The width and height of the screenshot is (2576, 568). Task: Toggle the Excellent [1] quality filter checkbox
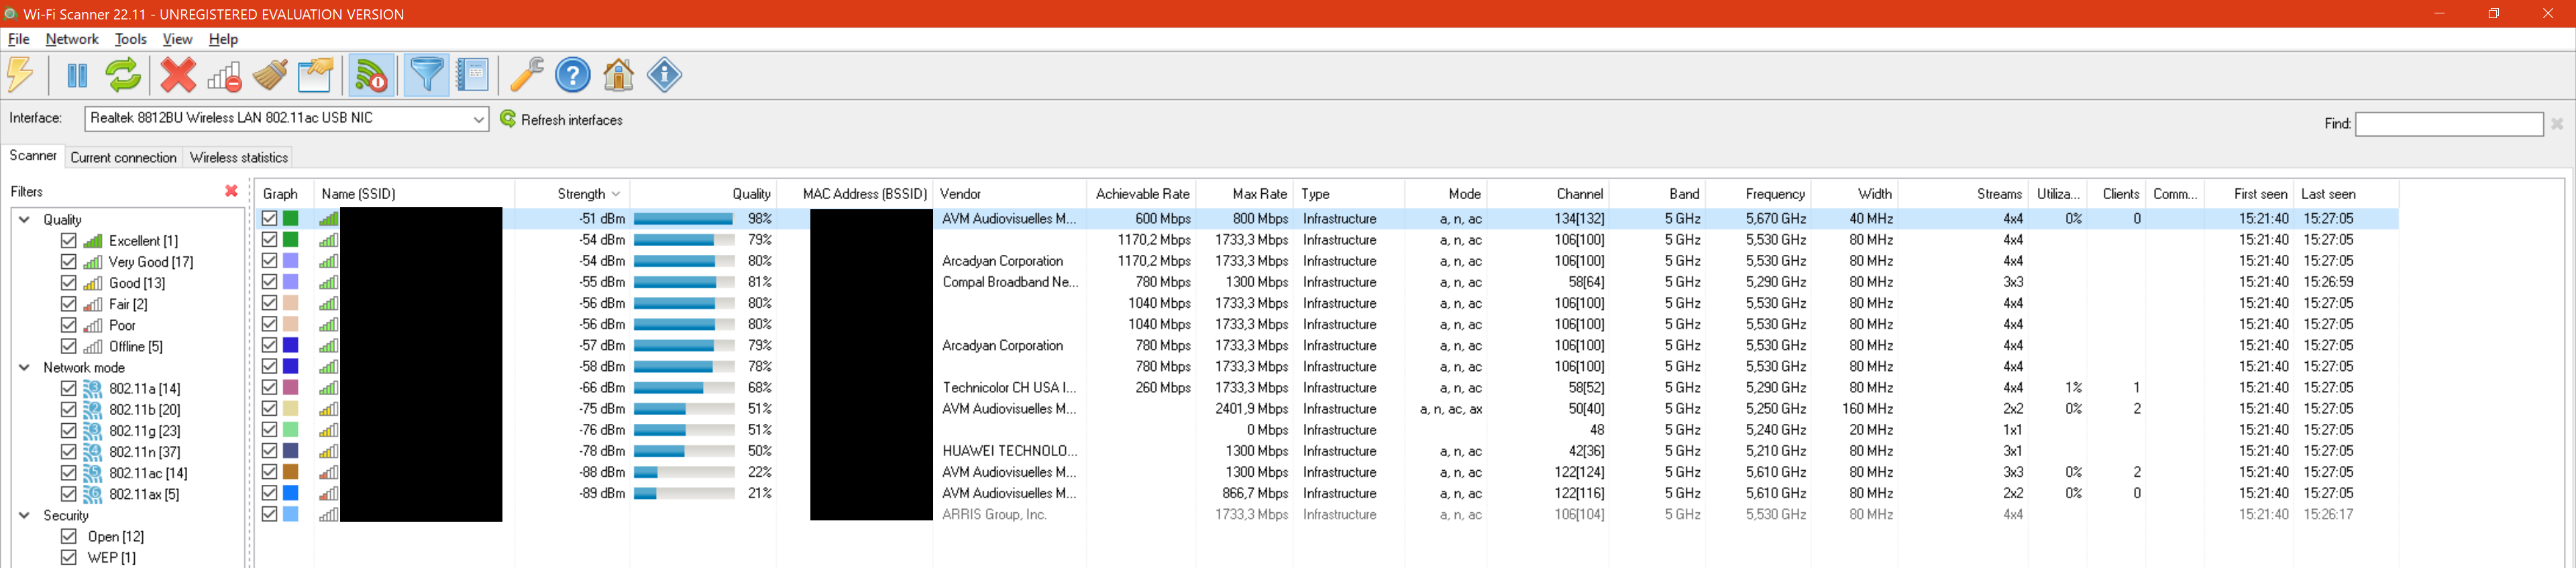69,241
